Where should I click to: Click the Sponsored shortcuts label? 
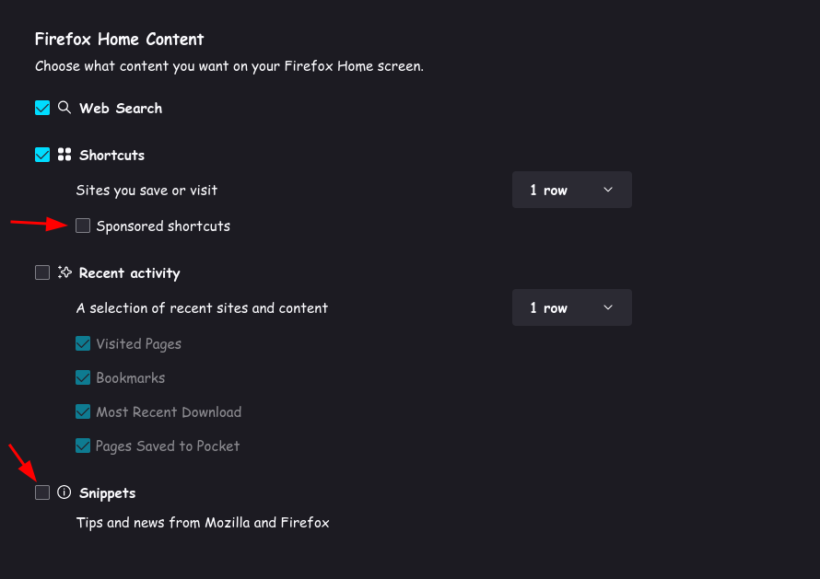coord(163,226)
